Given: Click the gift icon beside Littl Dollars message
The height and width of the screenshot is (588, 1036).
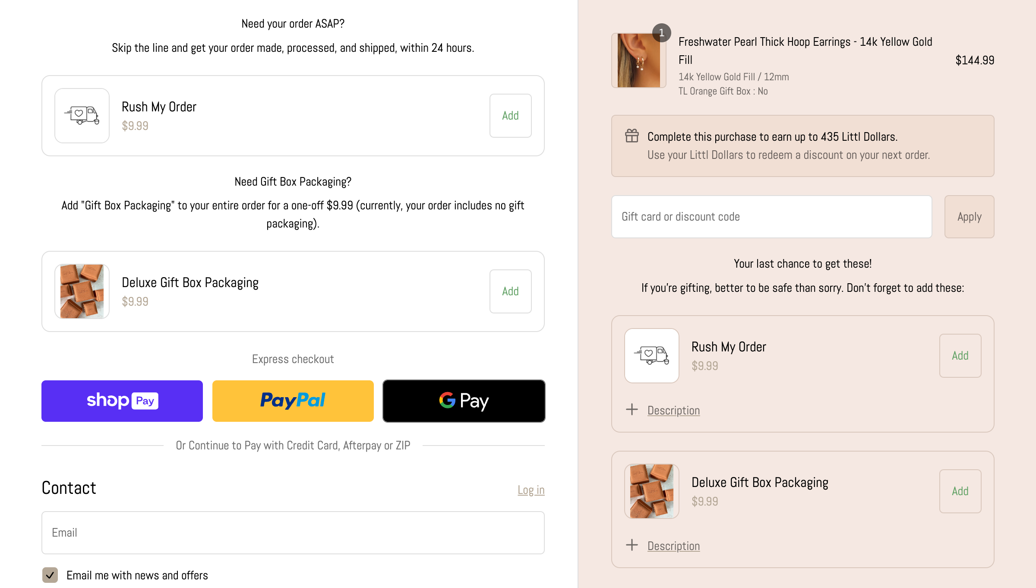Looking at the screenshot, I should pos(632,136).
